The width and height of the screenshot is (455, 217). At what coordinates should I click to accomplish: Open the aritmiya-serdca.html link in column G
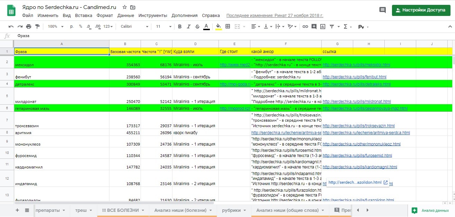click(366, 133)
